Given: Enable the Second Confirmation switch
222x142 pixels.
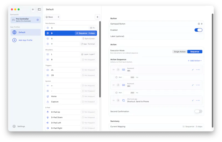Looking at the screenshot, I should coord(198,112).
